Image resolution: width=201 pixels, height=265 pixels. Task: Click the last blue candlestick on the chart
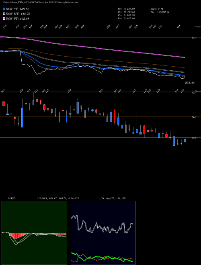(x=185, y=141)
